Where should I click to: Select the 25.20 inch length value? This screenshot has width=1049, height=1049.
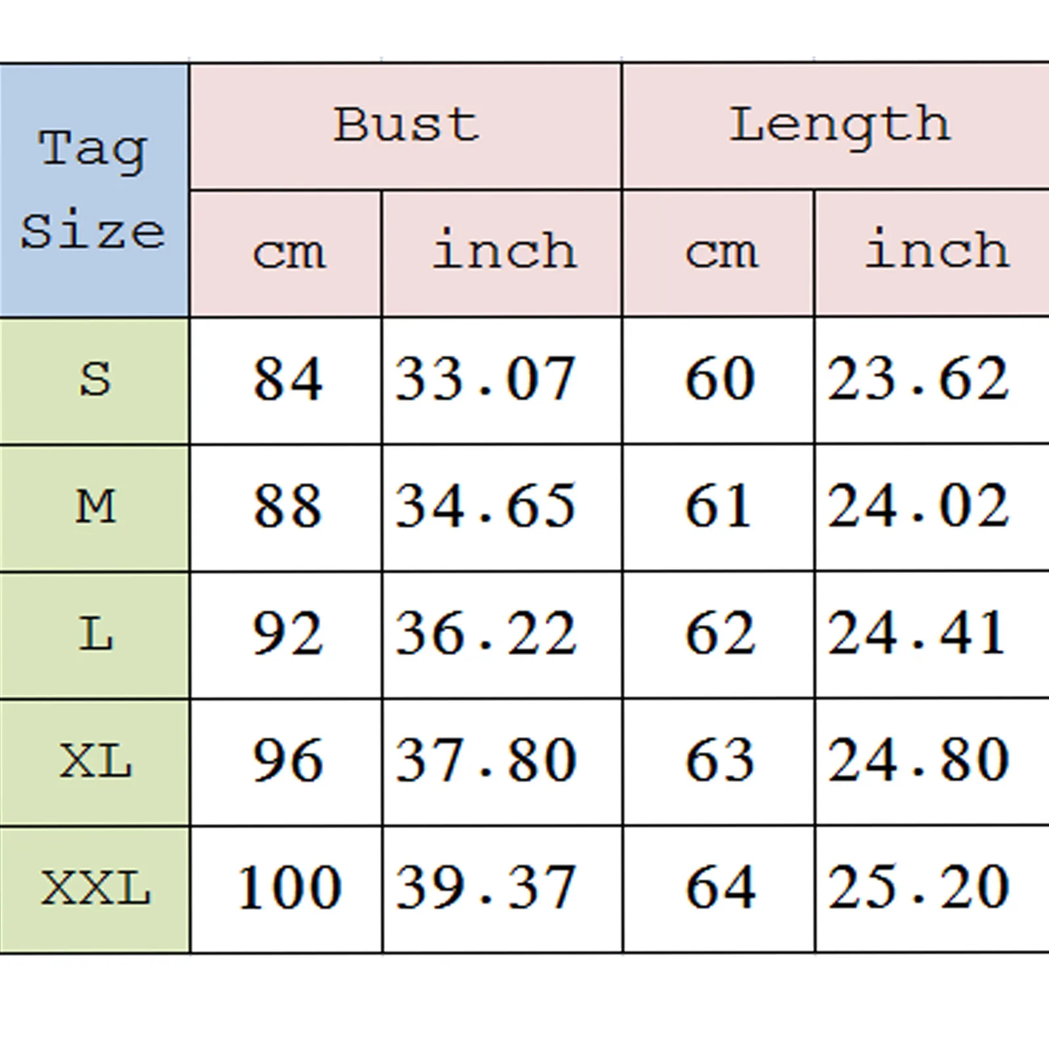tap(917, 889)
